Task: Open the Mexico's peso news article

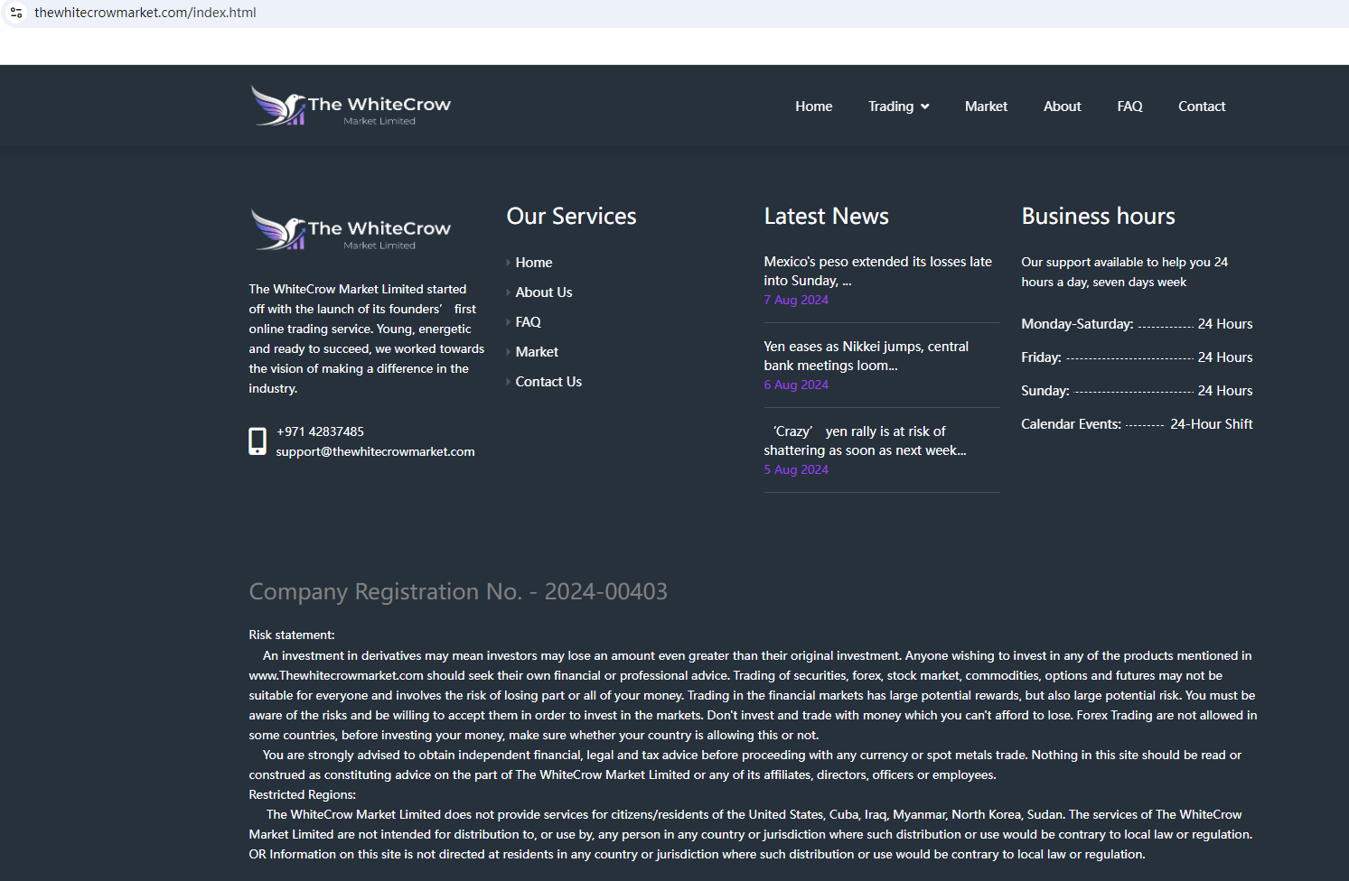Action: [x=877, y=271]
